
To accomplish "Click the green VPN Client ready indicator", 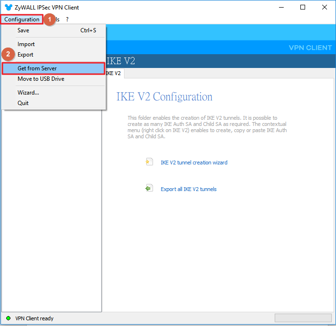I will coord(9,318).
